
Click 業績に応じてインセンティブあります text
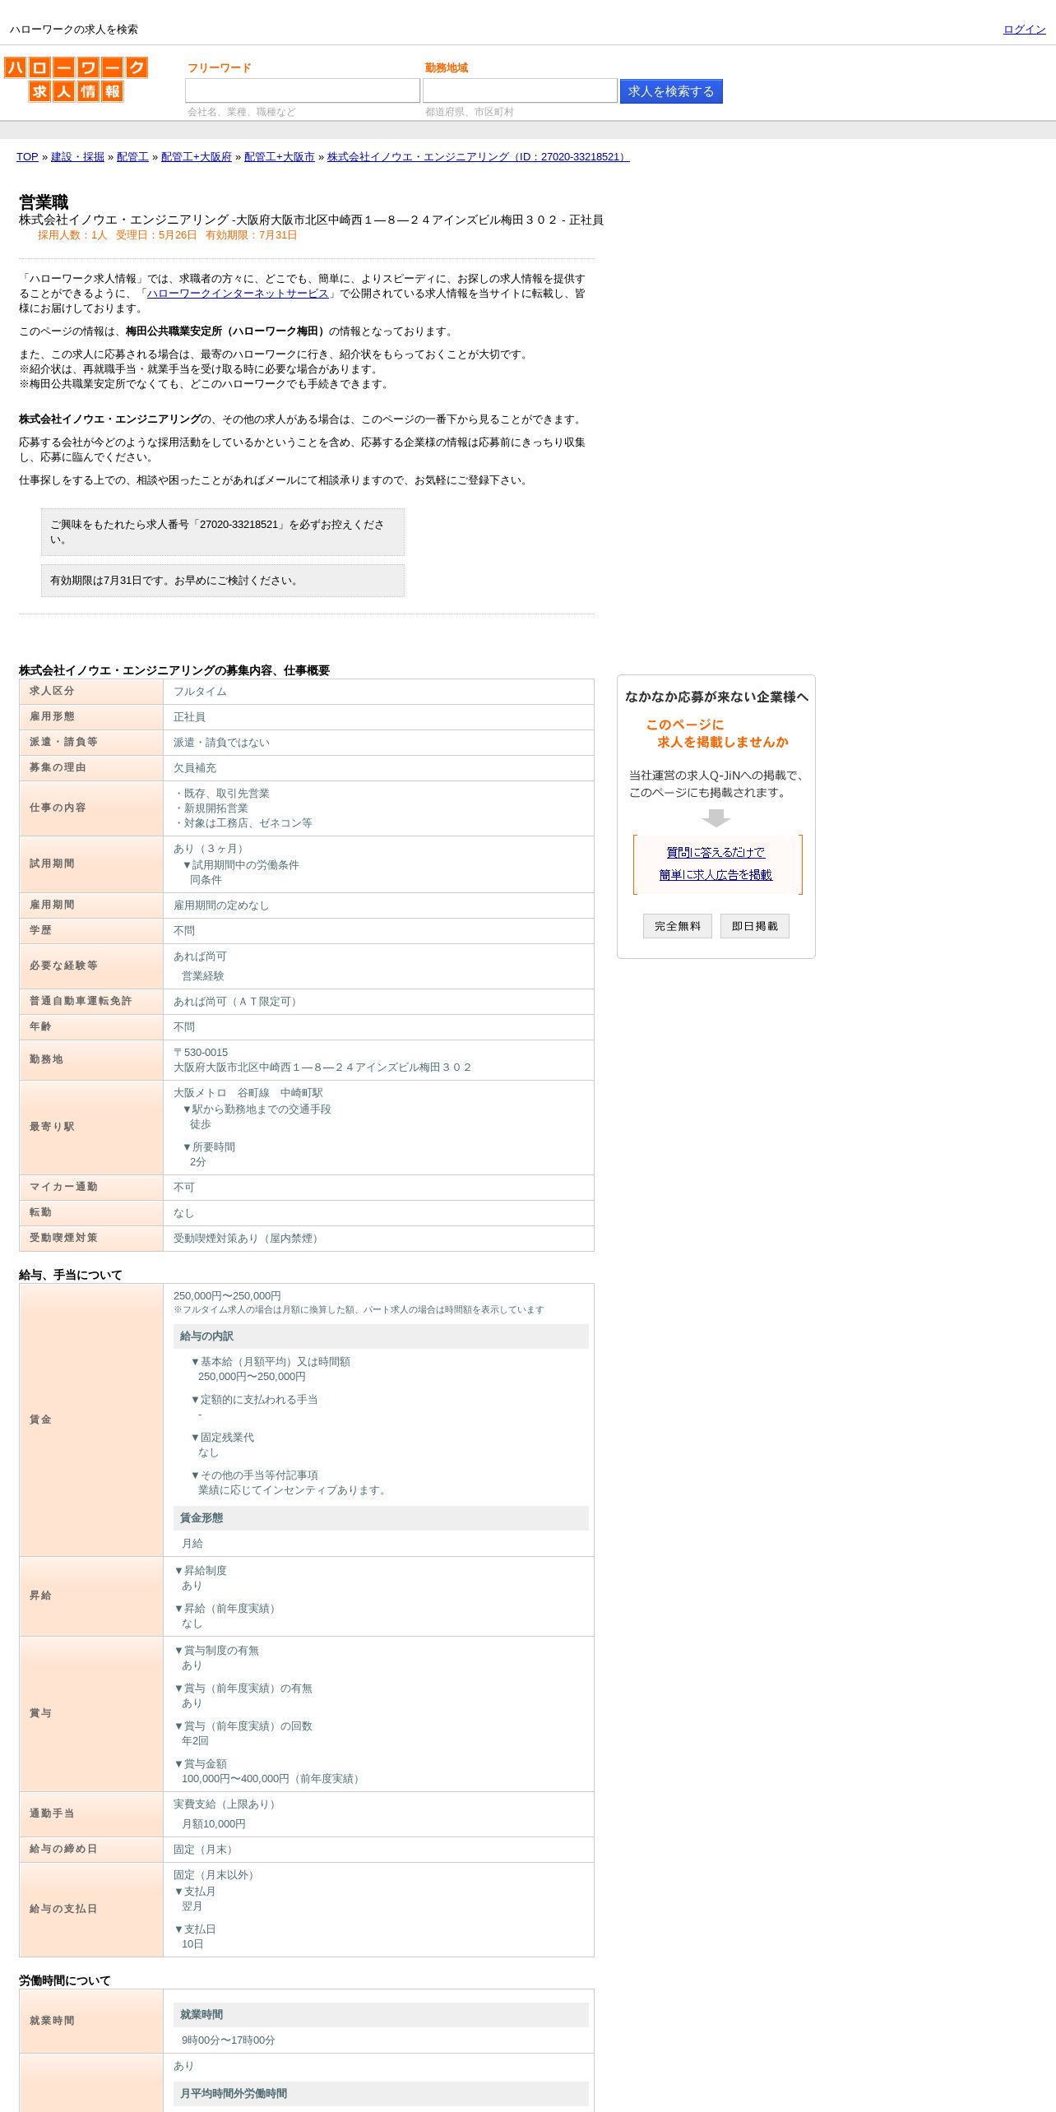coord(294,1490)
